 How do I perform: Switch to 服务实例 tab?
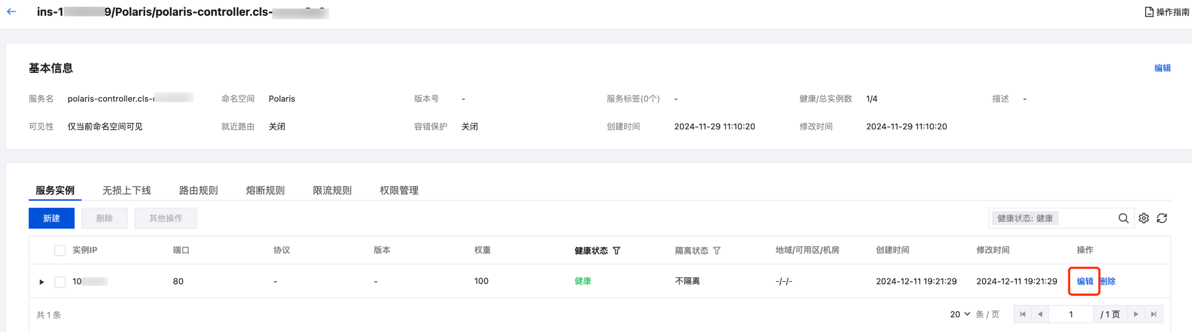(x=55, y=190)
